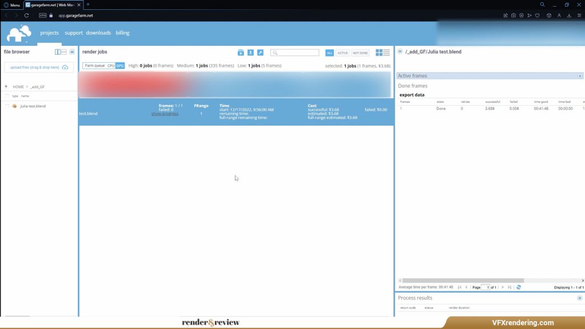Click the GarageFarm cloud logo
The image size is (585, 329).
pos(19,34)
